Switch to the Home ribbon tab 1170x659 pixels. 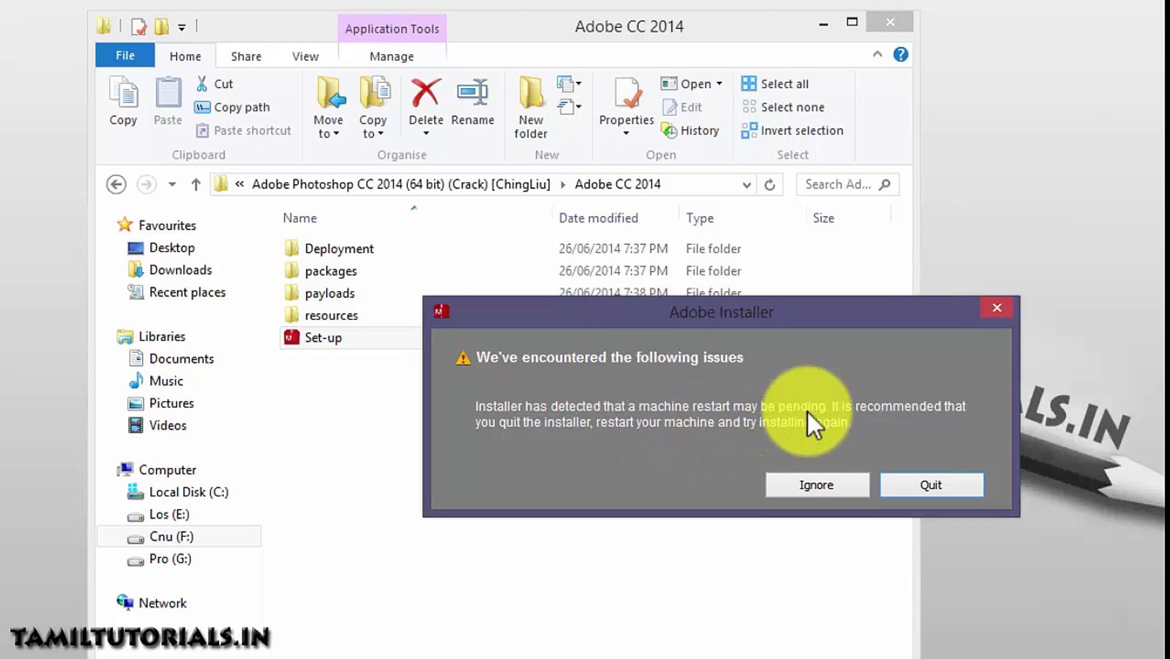[x=185, y=56]
